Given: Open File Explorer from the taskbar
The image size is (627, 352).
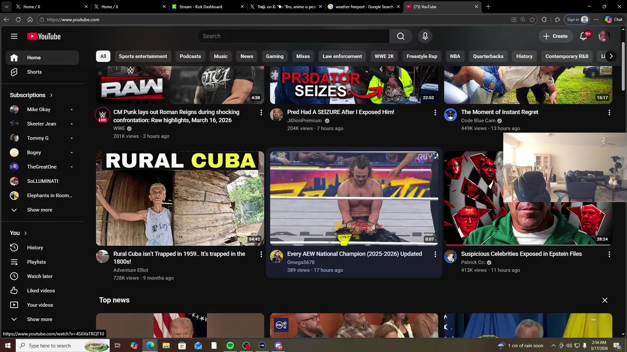Looking at the screenshot, I should click(x=166, y=346).
